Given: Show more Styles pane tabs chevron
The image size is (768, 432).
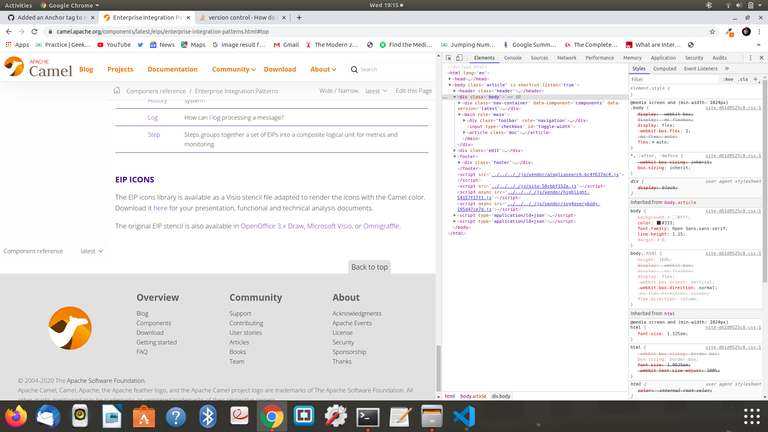Looking at the screenshot, I should click(727, 68).
